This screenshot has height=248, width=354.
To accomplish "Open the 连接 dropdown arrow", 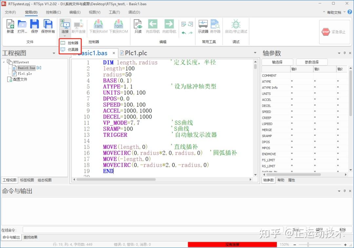I will pos(65,35).
